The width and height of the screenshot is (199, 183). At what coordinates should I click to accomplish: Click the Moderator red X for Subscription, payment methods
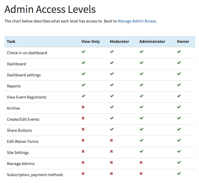coord(111,173)
